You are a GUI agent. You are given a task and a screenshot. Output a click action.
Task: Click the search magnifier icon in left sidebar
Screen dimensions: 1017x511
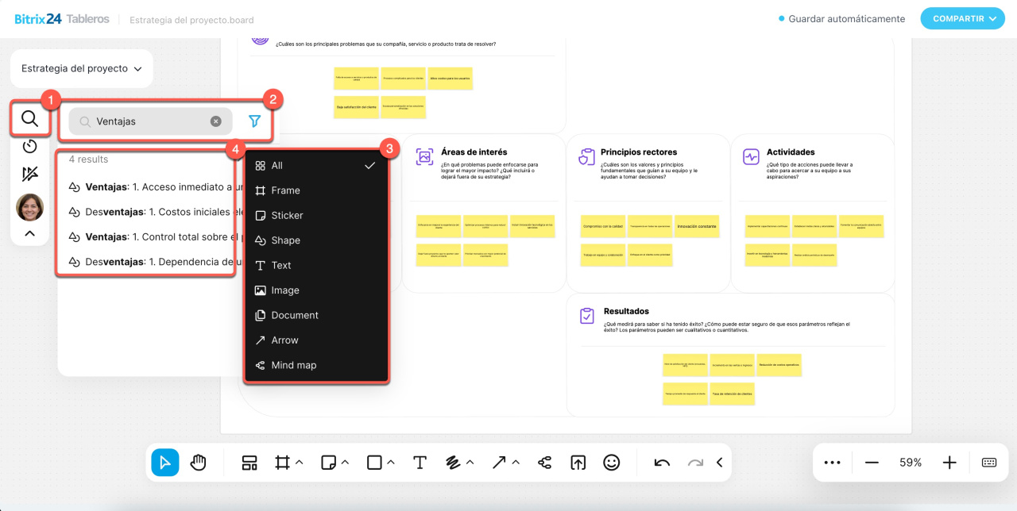click(29, 119)
